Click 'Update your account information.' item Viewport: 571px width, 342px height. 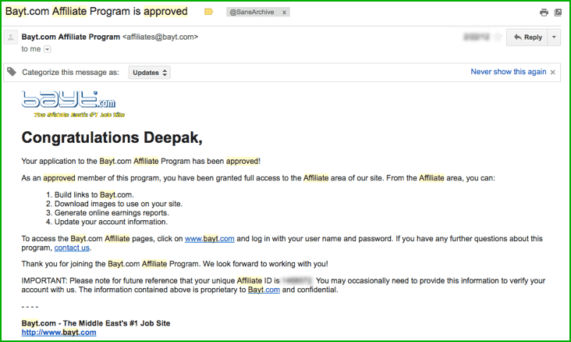[111, 222]
